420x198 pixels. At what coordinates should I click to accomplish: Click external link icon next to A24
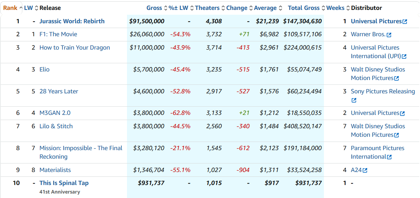pyautogui.click(x=365, y=170)
